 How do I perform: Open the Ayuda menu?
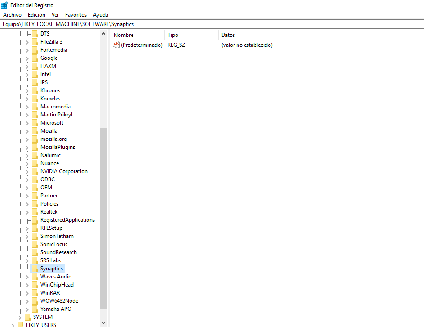(x=101, y=14)
